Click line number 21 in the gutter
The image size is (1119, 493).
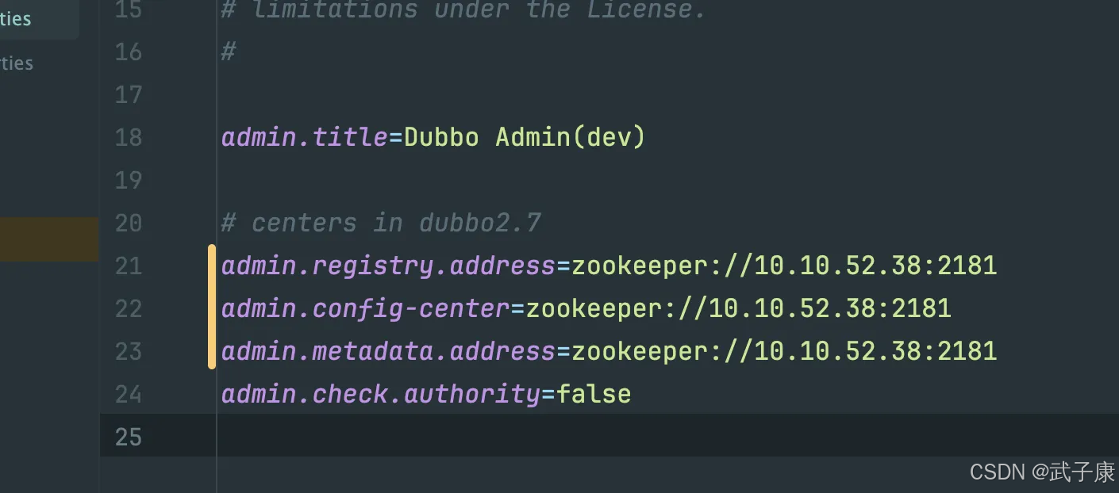pos(128,266)
